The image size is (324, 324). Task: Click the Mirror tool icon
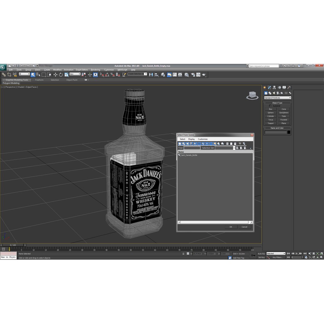151,75
